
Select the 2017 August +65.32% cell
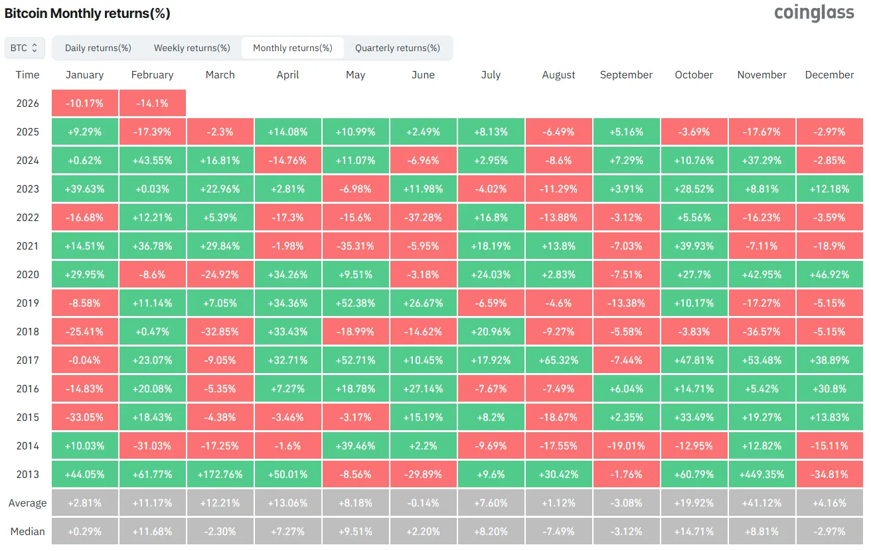[x=558, y=360]
